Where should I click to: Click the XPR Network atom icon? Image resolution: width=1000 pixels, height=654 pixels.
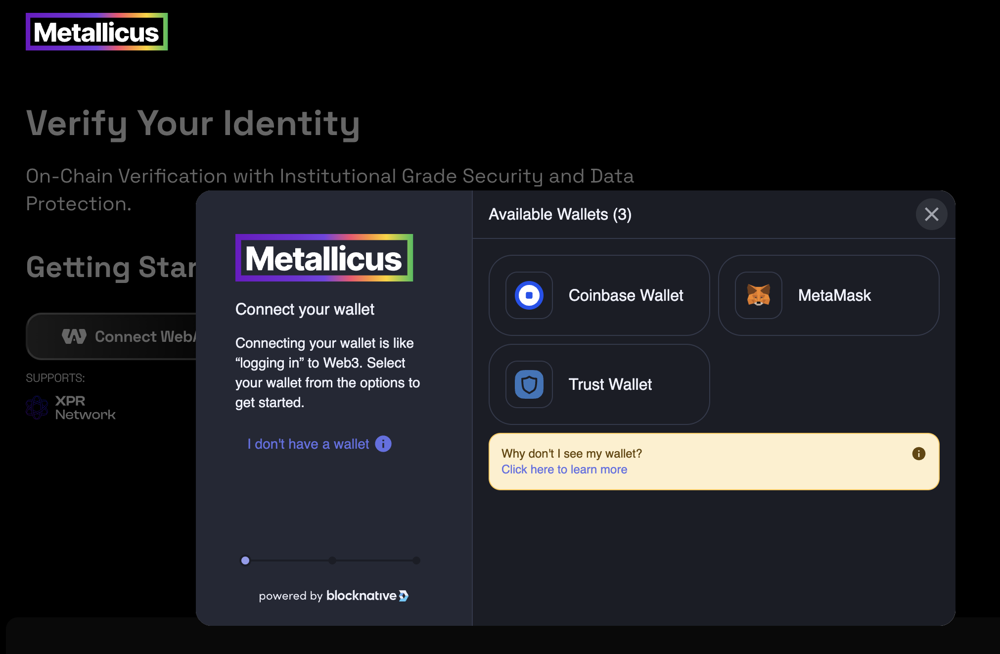coord(37,408)
